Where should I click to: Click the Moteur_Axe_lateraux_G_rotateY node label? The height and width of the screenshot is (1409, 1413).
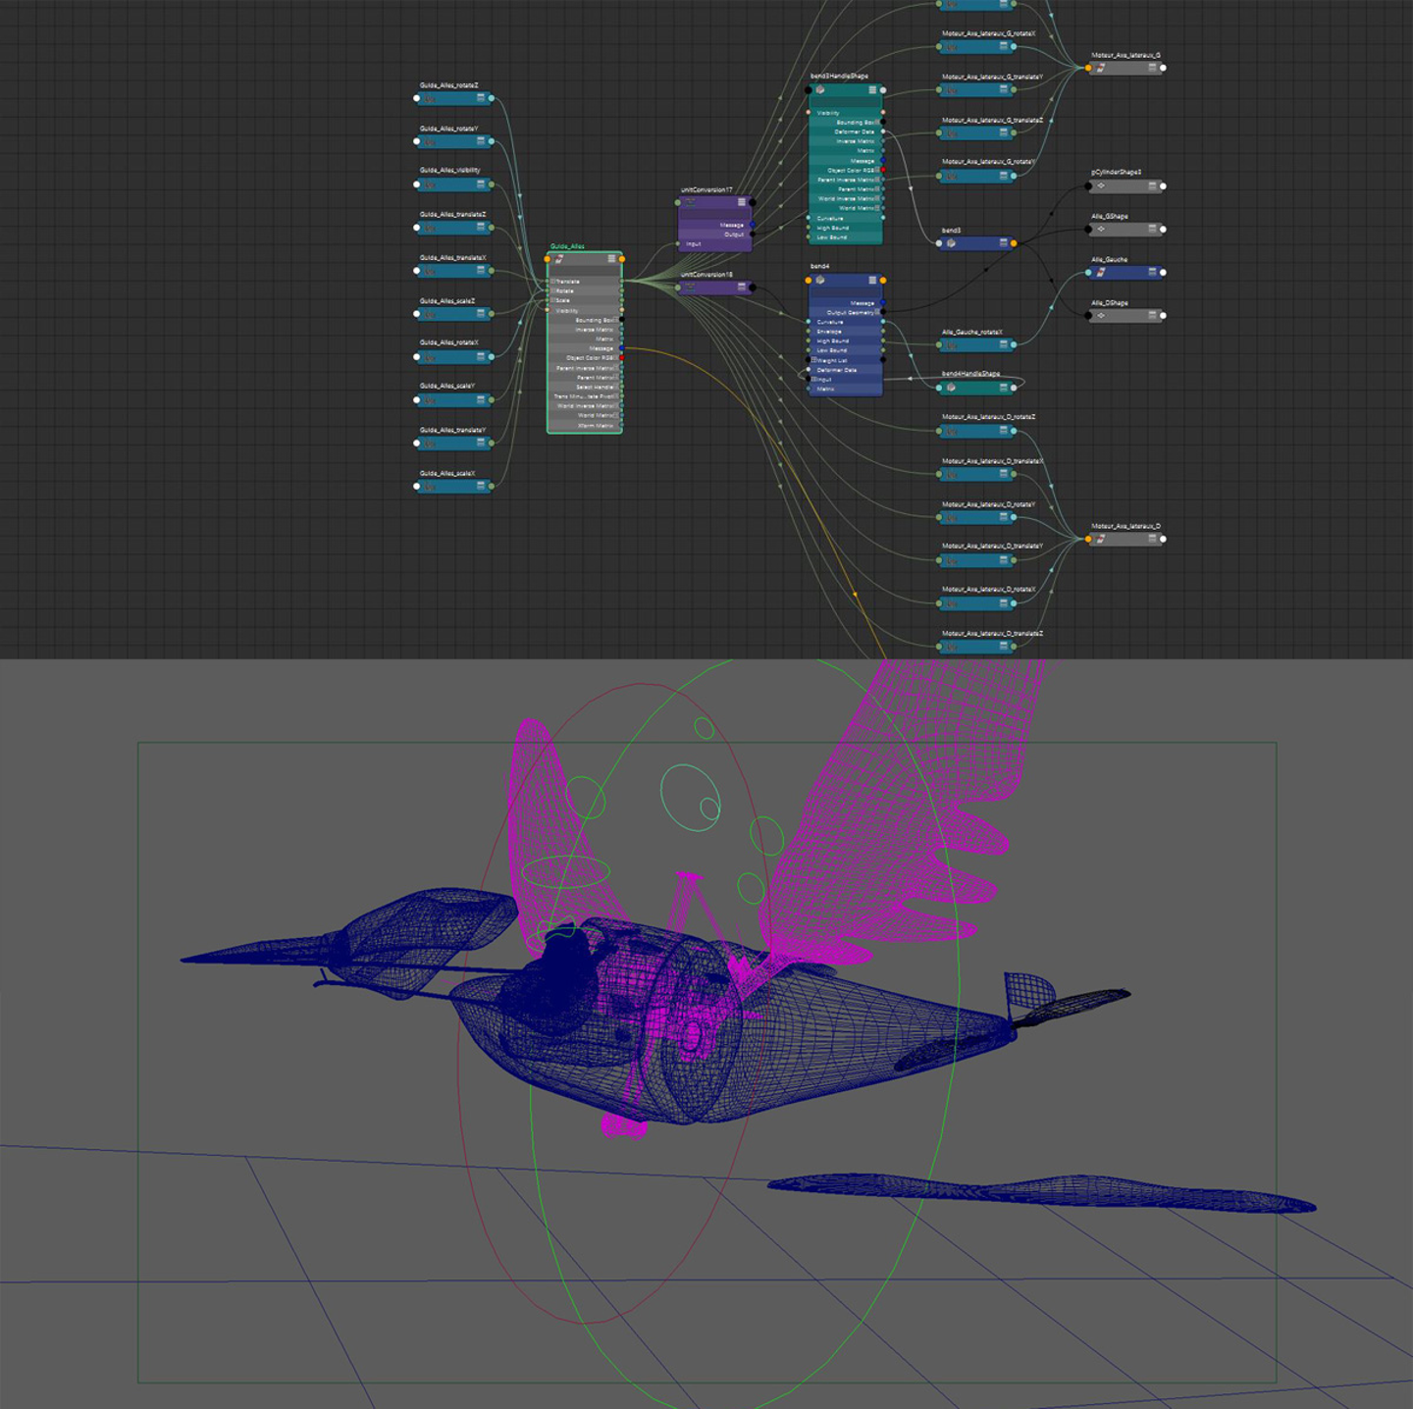tap(988, 162)
